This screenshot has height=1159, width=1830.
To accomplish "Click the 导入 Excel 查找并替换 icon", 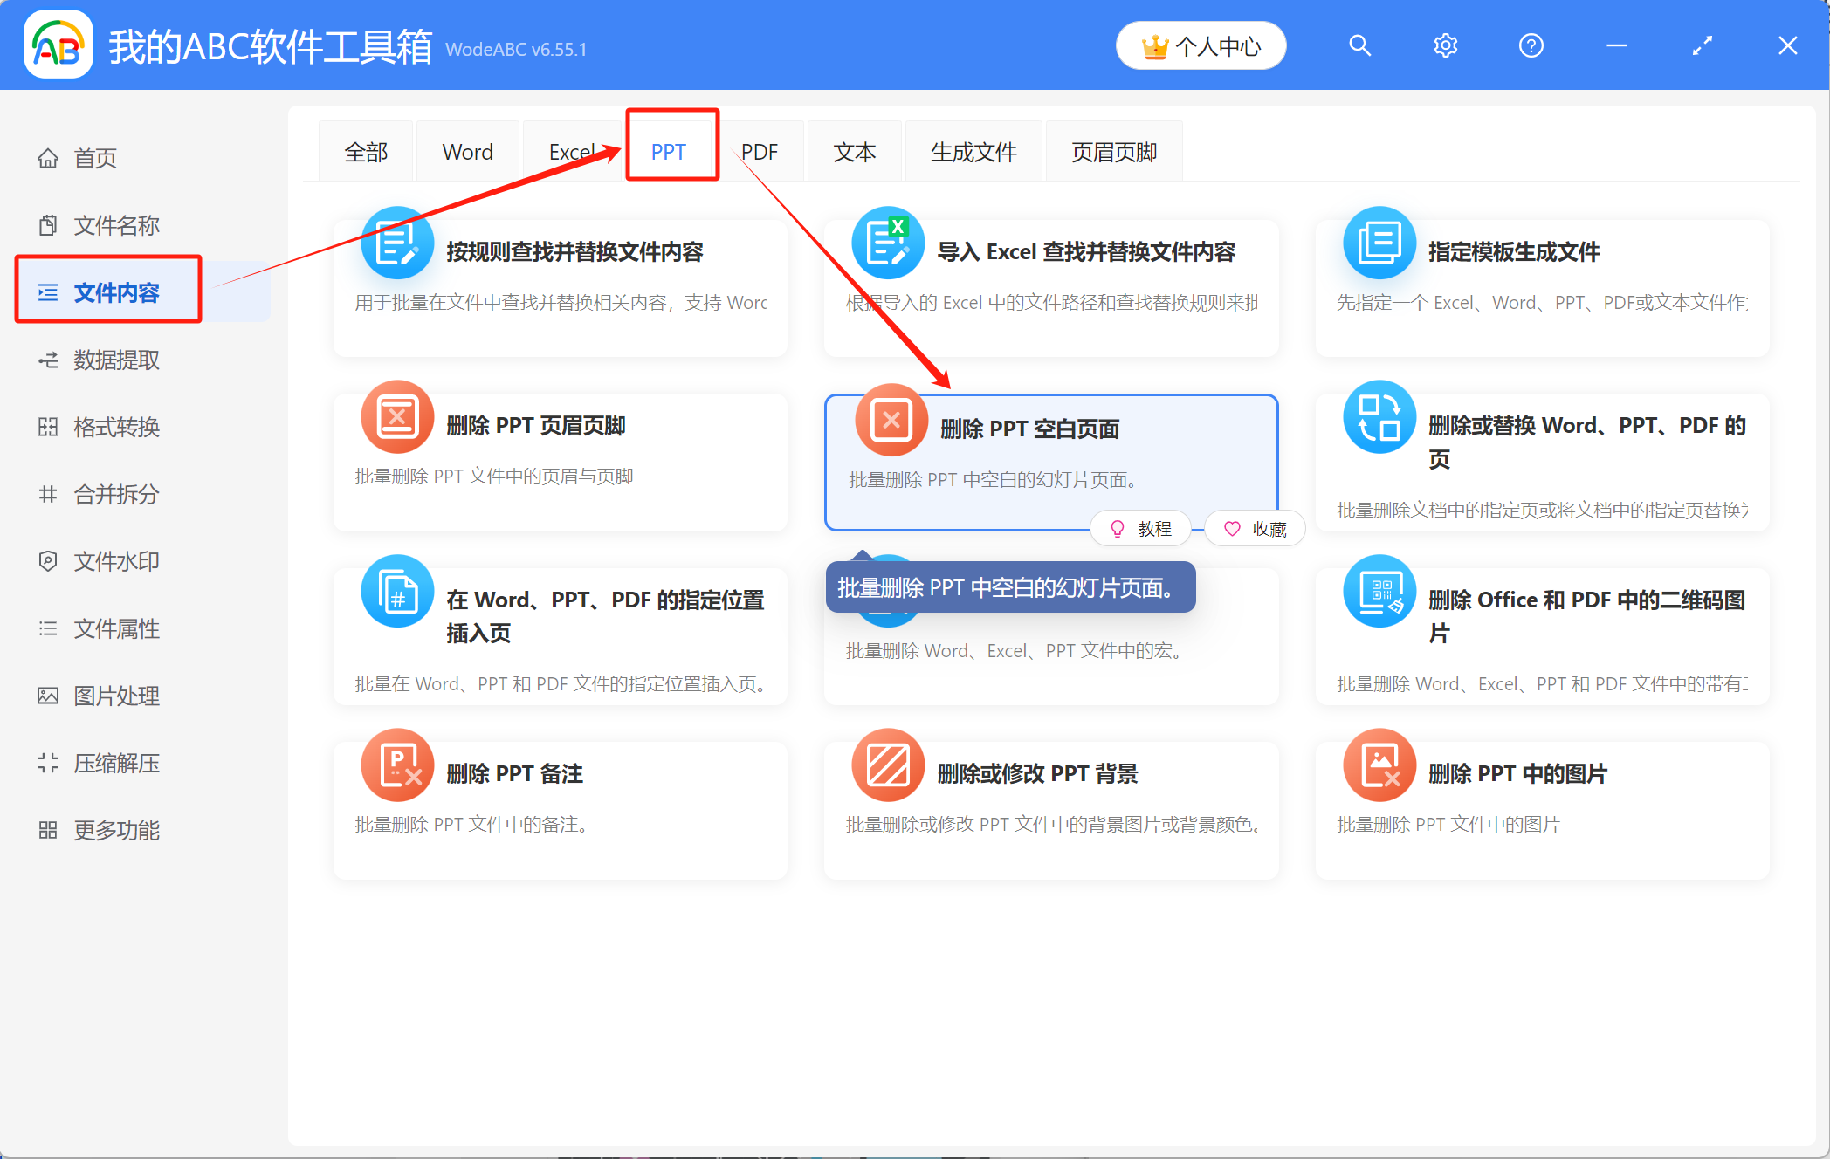I will click(888, 243).
